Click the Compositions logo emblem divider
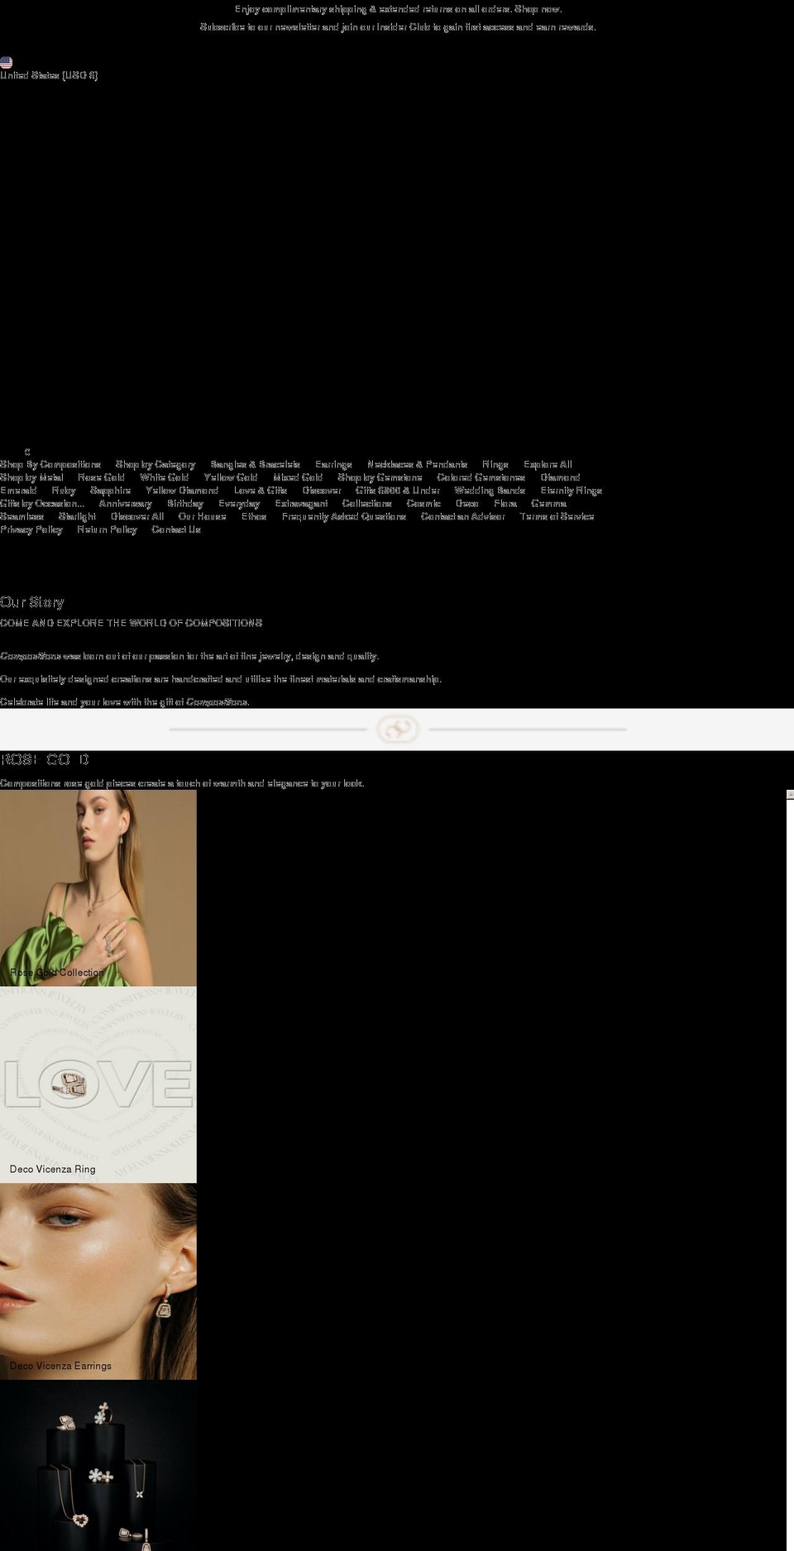This screenshot has height=1551, width=794. point(397,730)
